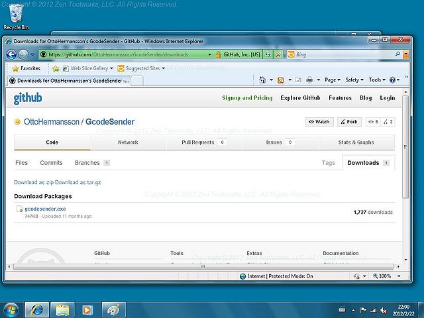Select the Network tab

pyautogui.click(x=128, y=142)
